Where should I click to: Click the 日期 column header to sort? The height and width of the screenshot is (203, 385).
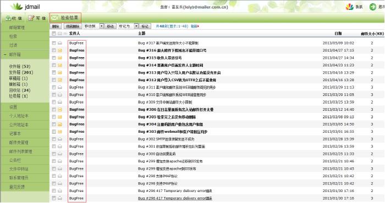[x=338, y=33]
